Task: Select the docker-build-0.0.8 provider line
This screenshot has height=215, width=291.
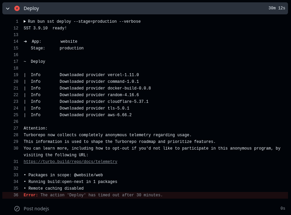Action: click(87, 88)
